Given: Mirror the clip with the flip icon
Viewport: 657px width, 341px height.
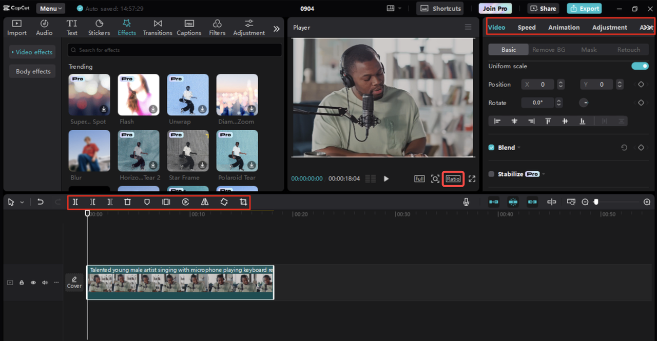Looking at the screenshot, I should pos(205,202).
